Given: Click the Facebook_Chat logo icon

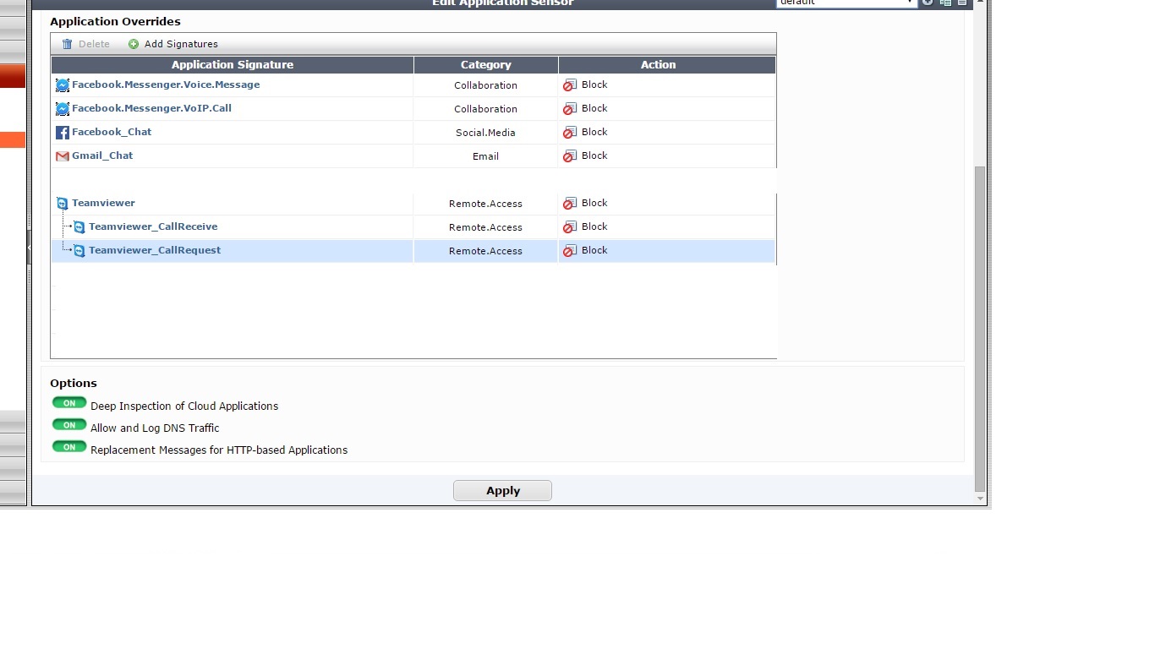Looking at the screenshot, I should point(63,133).
